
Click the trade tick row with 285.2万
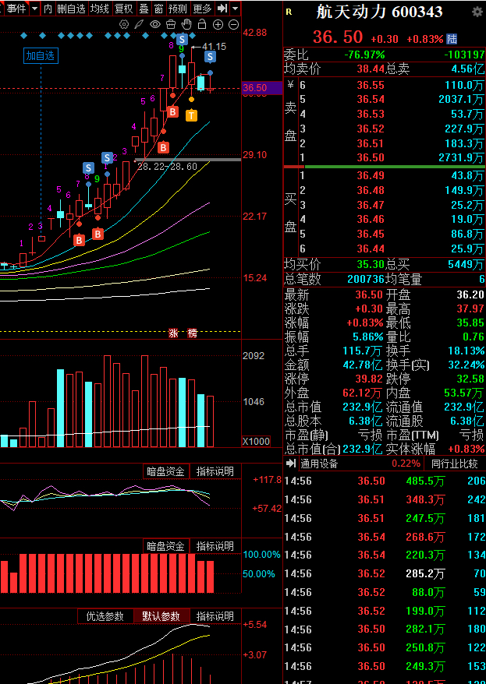[385, 573]
